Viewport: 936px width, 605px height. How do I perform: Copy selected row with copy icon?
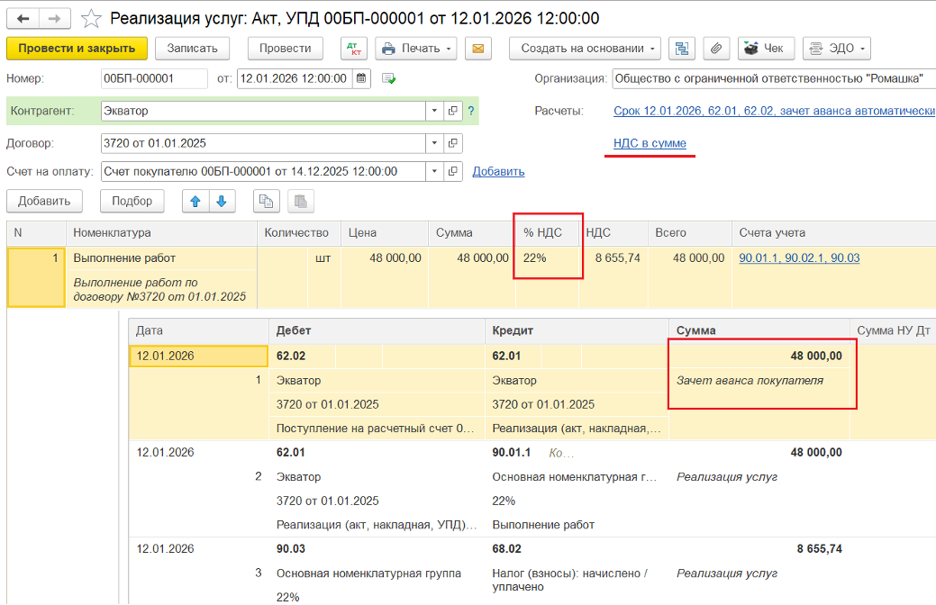[x=266, y=201]
